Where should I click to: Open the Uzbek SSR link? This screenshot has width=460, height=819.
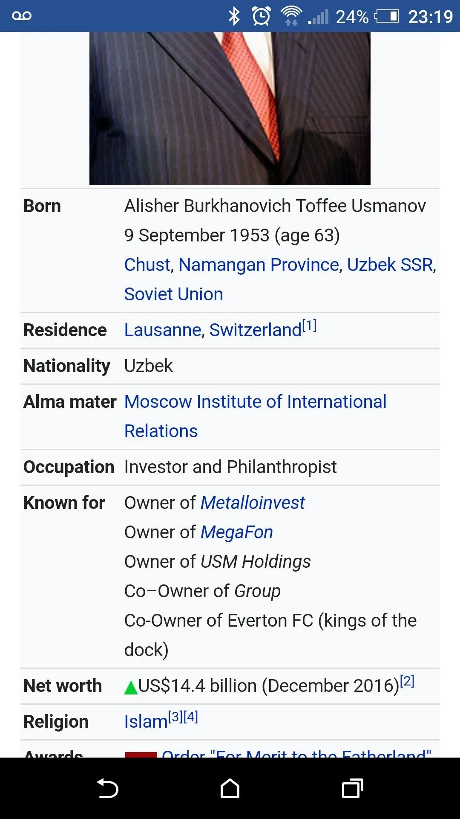tap(390, 265)
